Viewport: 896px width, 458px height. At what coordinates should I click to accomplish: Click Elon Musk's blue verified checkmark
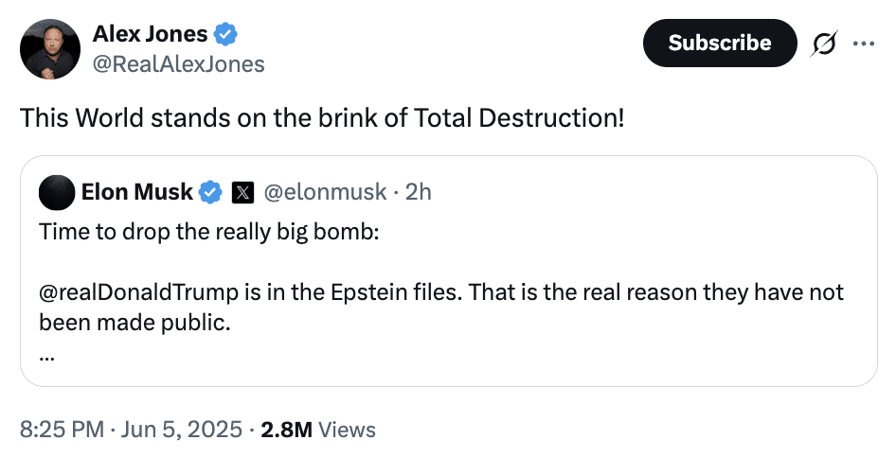(210, 192)
